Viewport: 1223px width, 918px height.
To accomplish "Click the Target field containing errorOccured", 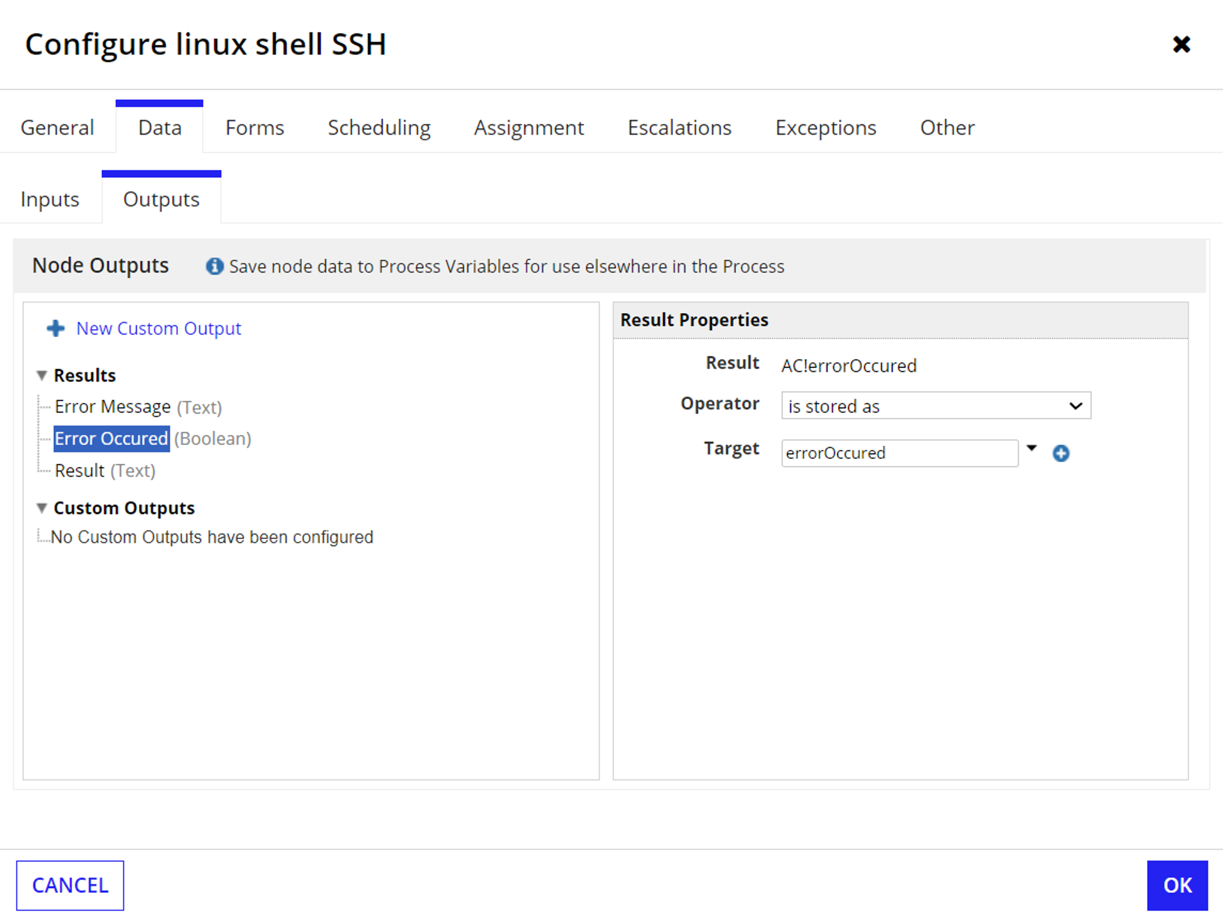I will pyautogui.click(x=899, y=453).
